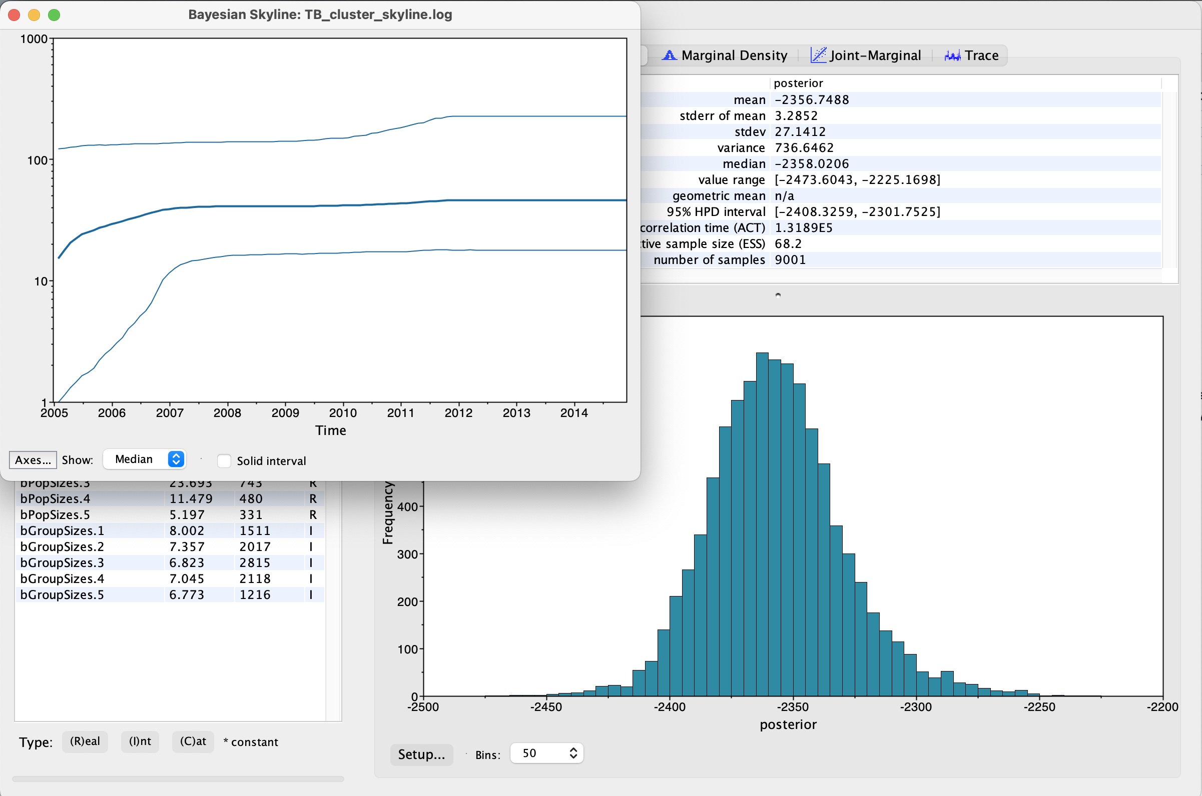Close the Bayesian Skyline window
Screen dimensions: 1202x796
14,14
